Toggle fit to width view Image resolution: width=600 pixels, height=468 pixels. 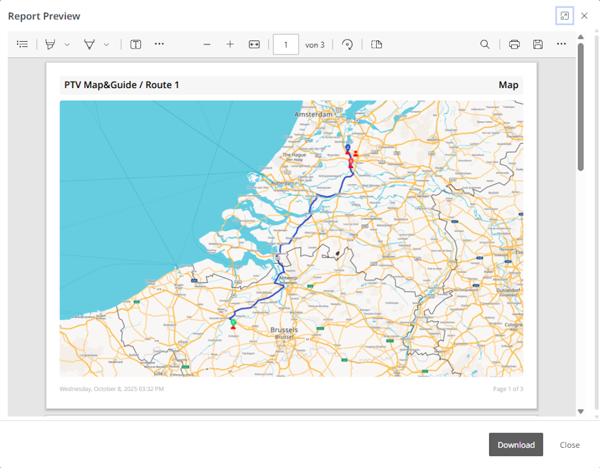(x=254, y=44)
